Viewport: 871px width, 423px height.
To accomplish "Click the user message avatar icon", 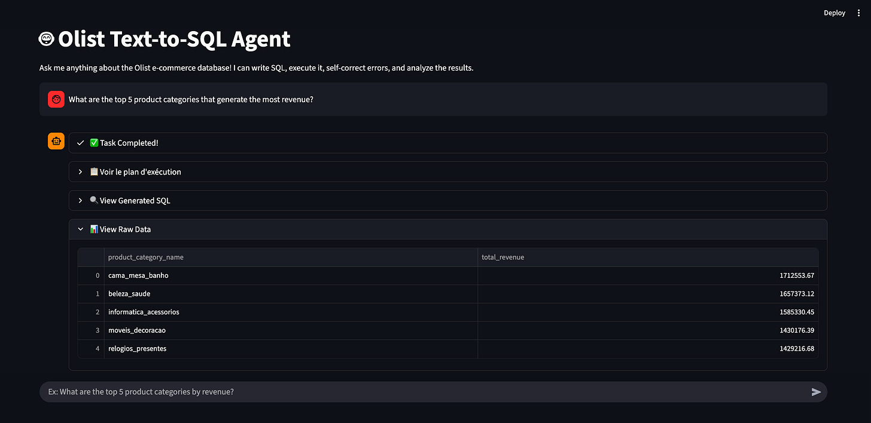I will click(56, 99).
